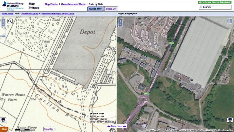Swap the left and right maps
The image size is (234, 132).
pos(117,126)
